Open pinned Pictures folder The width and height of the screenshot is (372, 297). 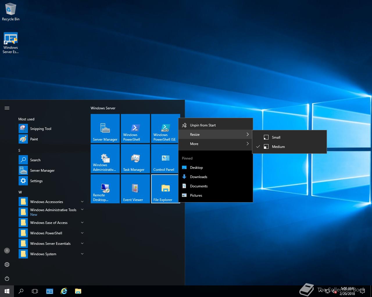pyautogui.click(x=215, y=195)
